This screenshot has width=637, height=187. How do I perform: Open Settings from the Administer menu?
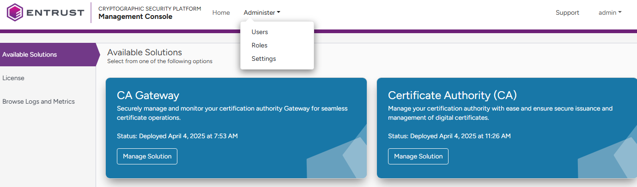(264, 59)
